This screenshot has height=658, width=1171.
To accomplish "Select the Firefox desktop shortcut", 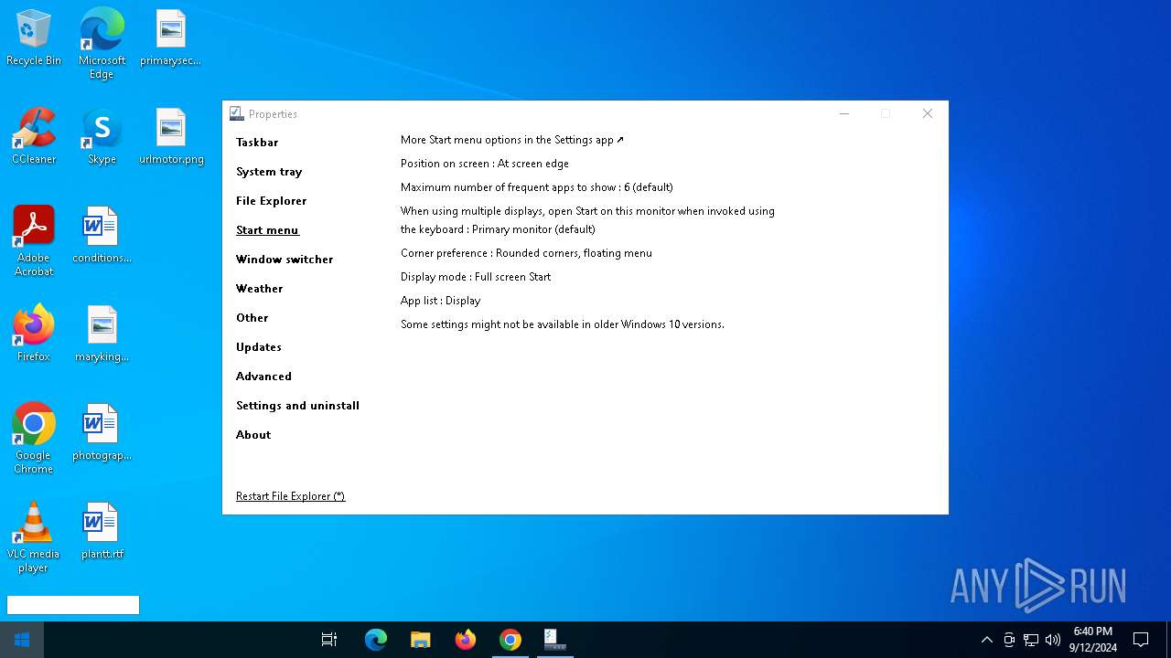I will coord(34,334).
